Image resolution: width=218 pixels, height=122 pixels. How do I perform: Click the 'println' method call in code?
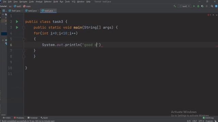click(x=73, y=45)
